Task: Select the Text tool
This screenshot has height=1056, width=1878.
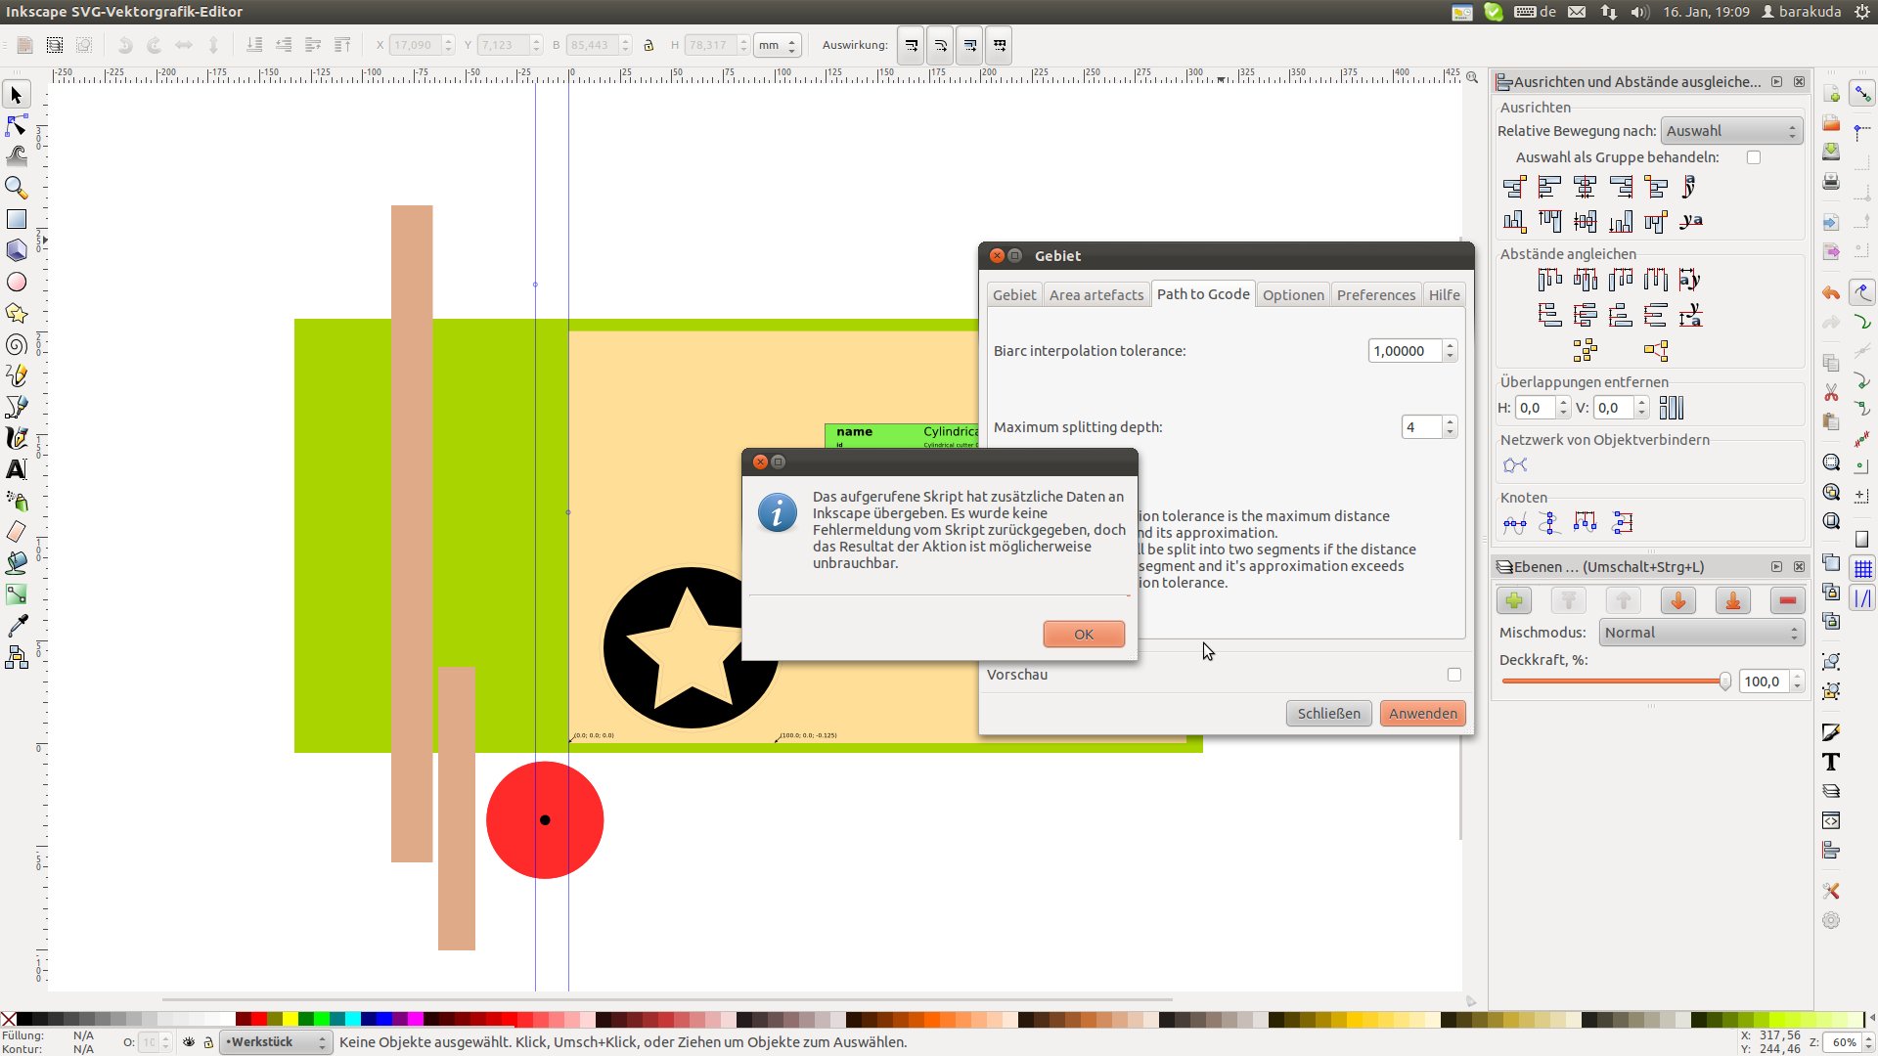Action: tap(17, 469)
